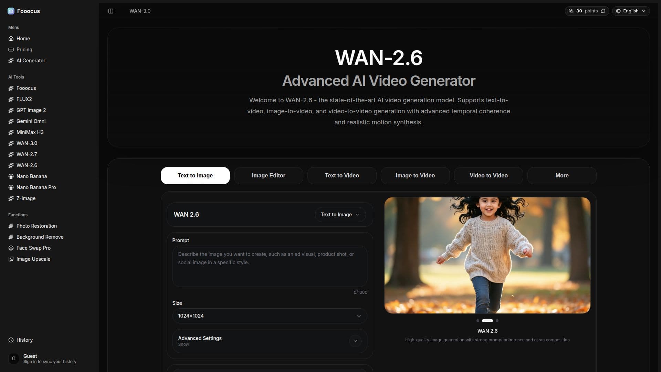Click the Nano Banana Pro face icon
This screenshot has width=661, height=372.
click(x=11, y=187)
